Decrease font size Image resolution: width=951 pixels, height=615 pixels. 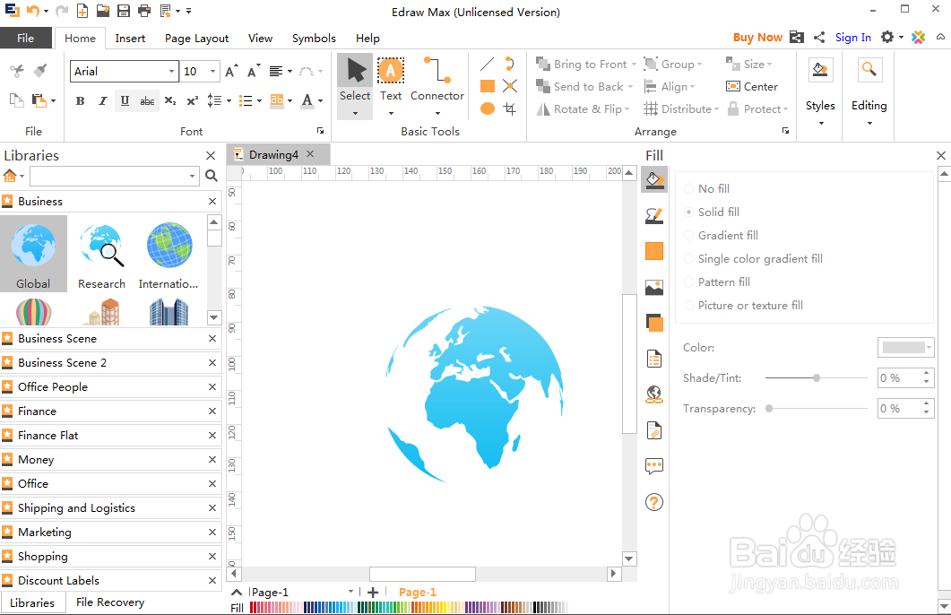pos(254,72)
